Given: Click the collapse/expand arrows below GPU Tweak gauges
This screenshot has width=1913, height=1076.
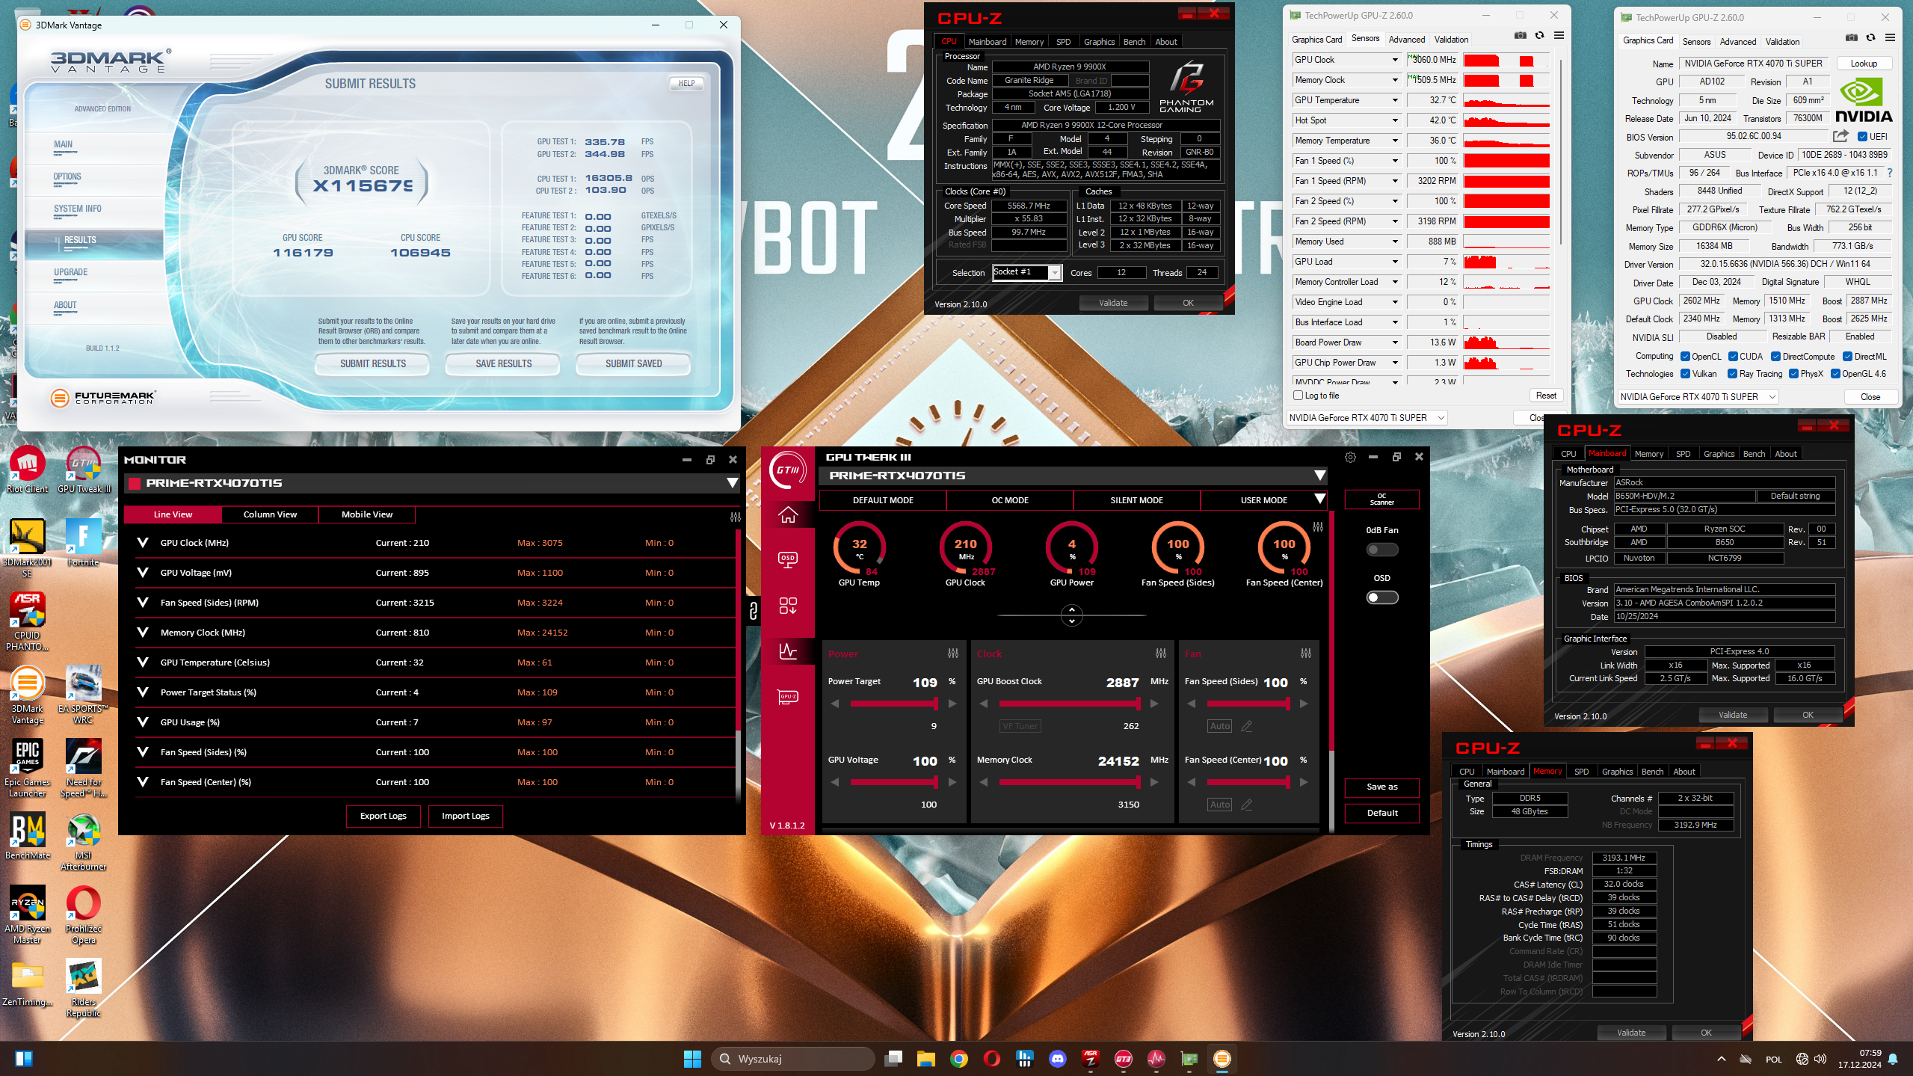Looking at the screenshot, I should point(1072,615).
